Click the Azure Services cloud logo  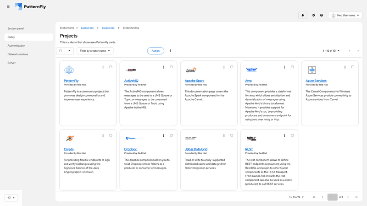click(x=312, y=70)
